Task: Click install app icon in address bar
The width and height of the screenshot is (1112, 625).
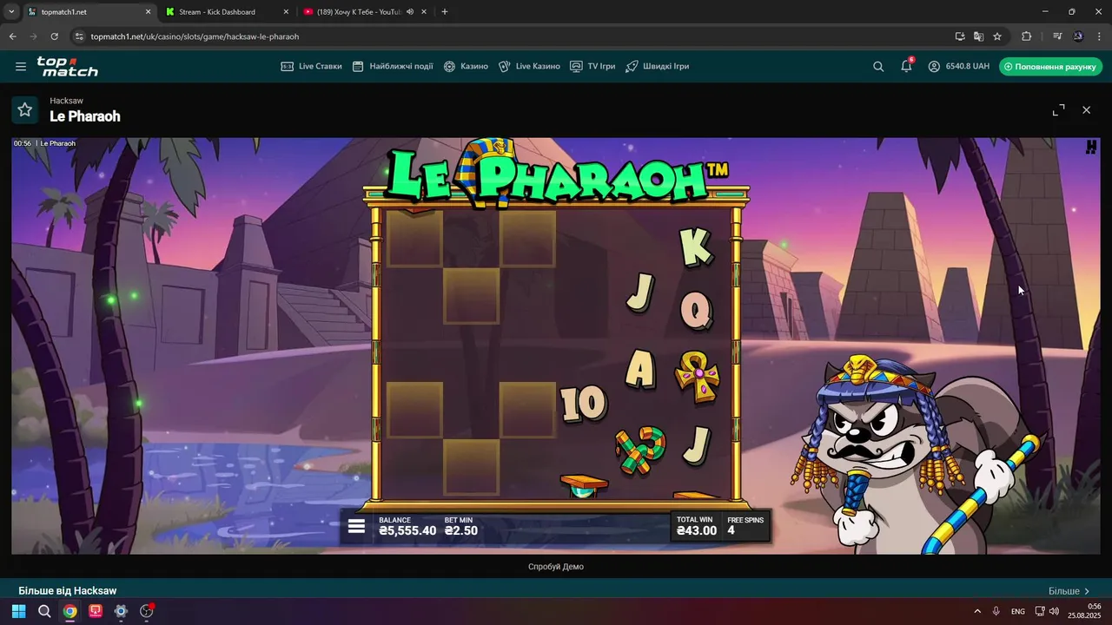Action: click(x=960, y=36)
